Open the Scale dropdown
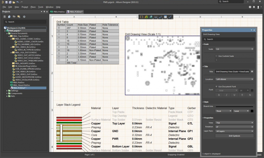Viewport: 264px width, 158px height. [234, 49]
